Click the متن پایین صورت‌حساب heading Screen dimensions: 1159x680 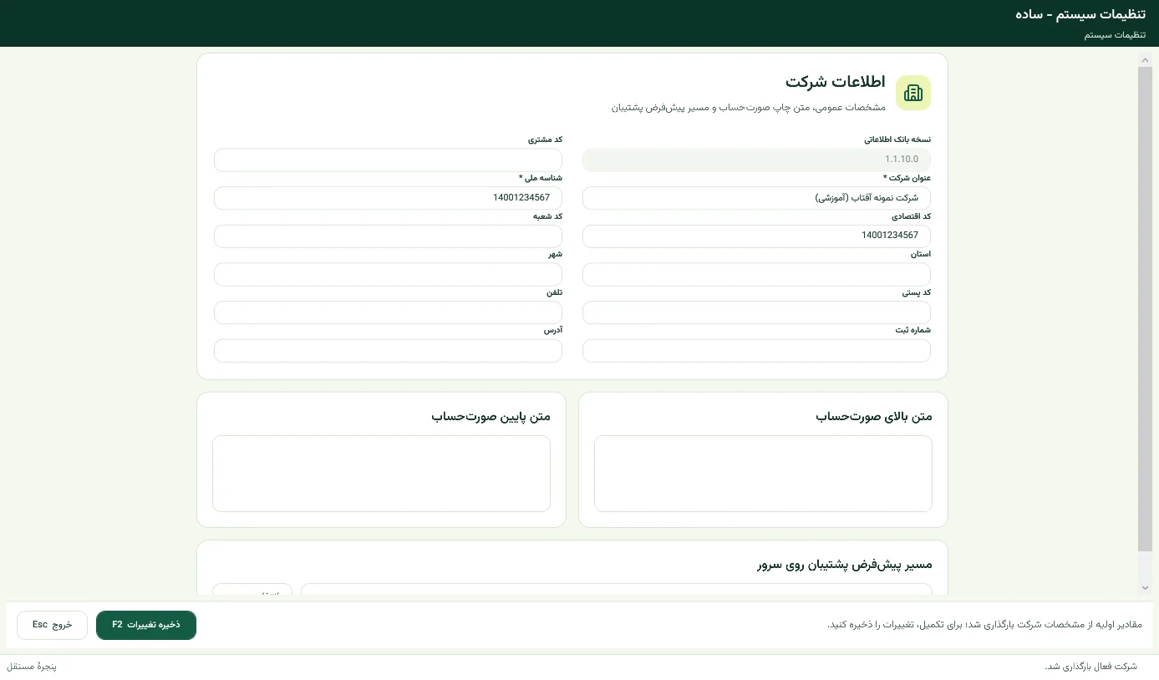(x=491, y=416)
